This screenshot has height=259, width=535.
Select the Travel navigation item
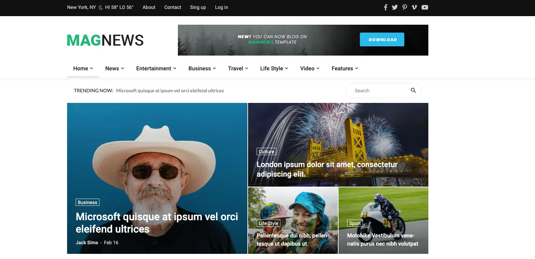click(x=236, y=68)
